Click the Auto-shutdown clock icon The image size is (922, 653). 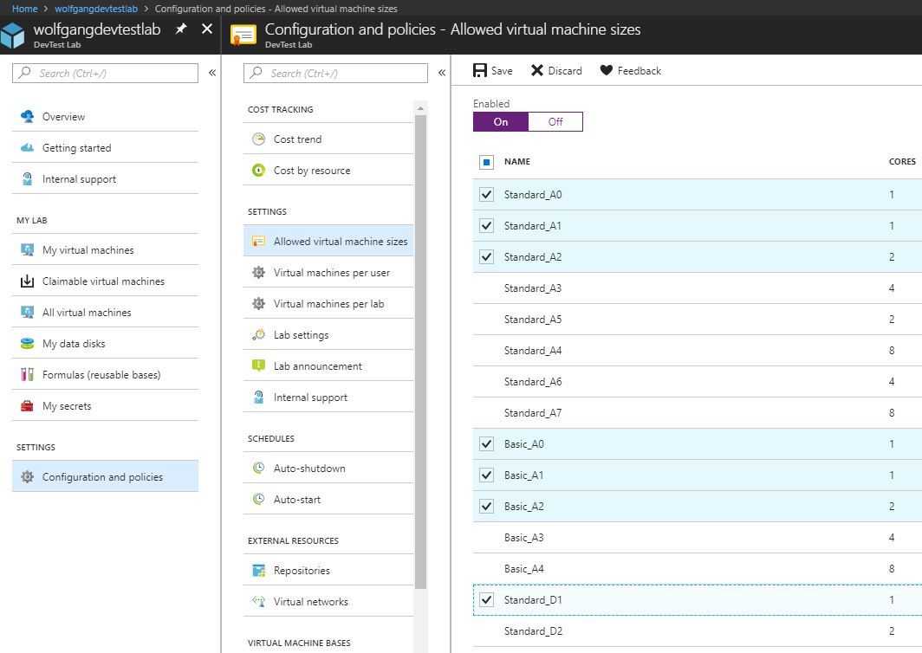259,468
